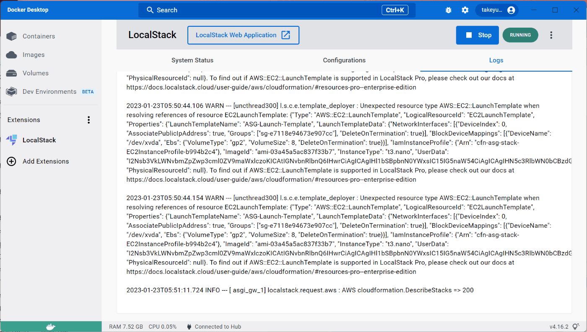Viewport: 587px width, 332px height.
Task: Click the lightbulb notifications icon
Action: (576, 327)
